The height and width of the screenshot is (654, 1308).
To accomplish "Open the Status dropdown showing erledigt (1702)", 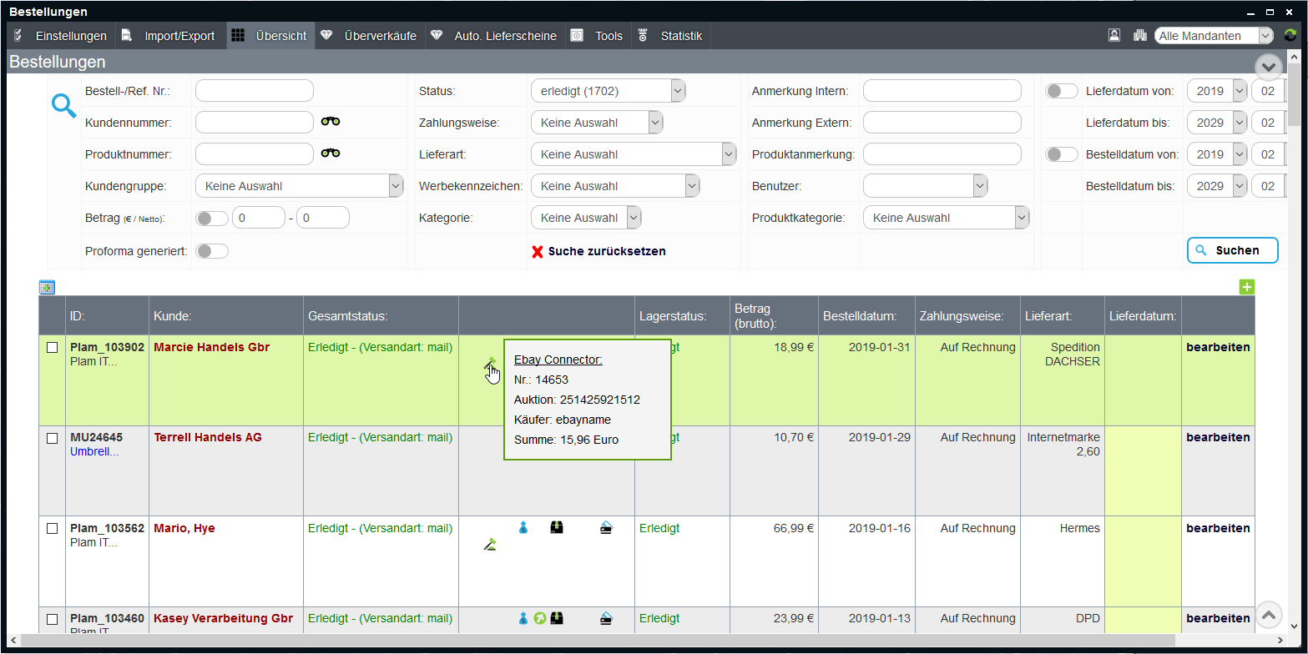I will tap(608, 91).
